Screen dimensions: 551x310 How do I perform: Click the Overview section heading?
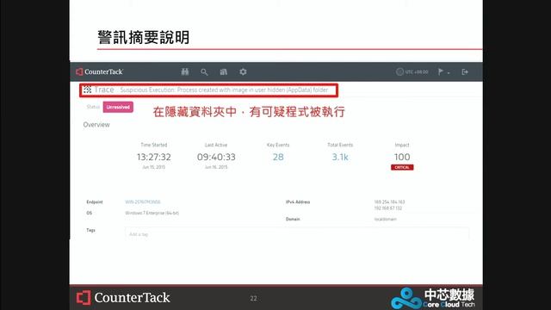(96, 125)
